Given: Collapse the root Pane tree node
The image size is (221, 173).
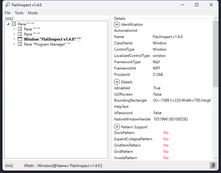Looking at the screenshot, I should [8, 24].
